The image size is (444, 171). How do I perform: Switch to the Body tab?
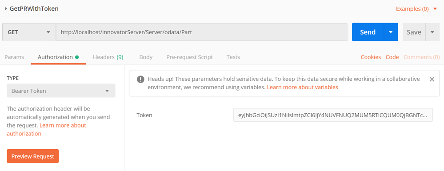(x=146, y=57)
